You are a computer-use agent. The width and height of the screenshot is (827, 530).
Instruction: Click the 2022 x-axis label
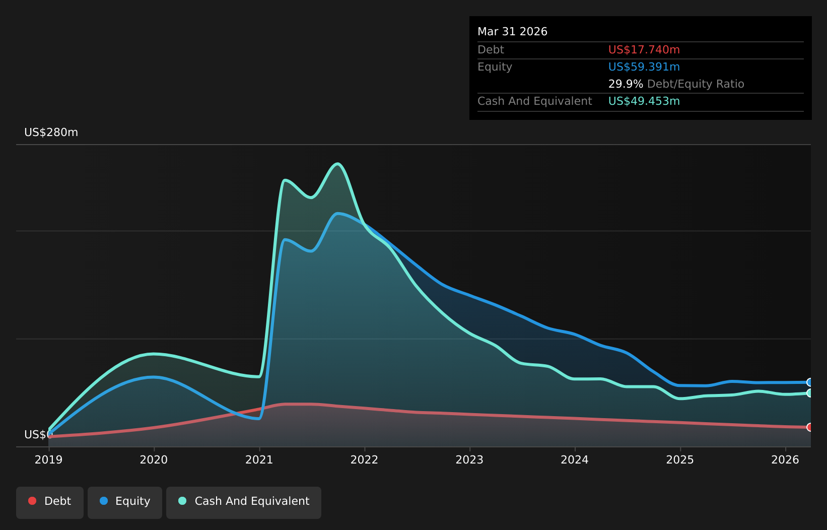click(364, 460)
